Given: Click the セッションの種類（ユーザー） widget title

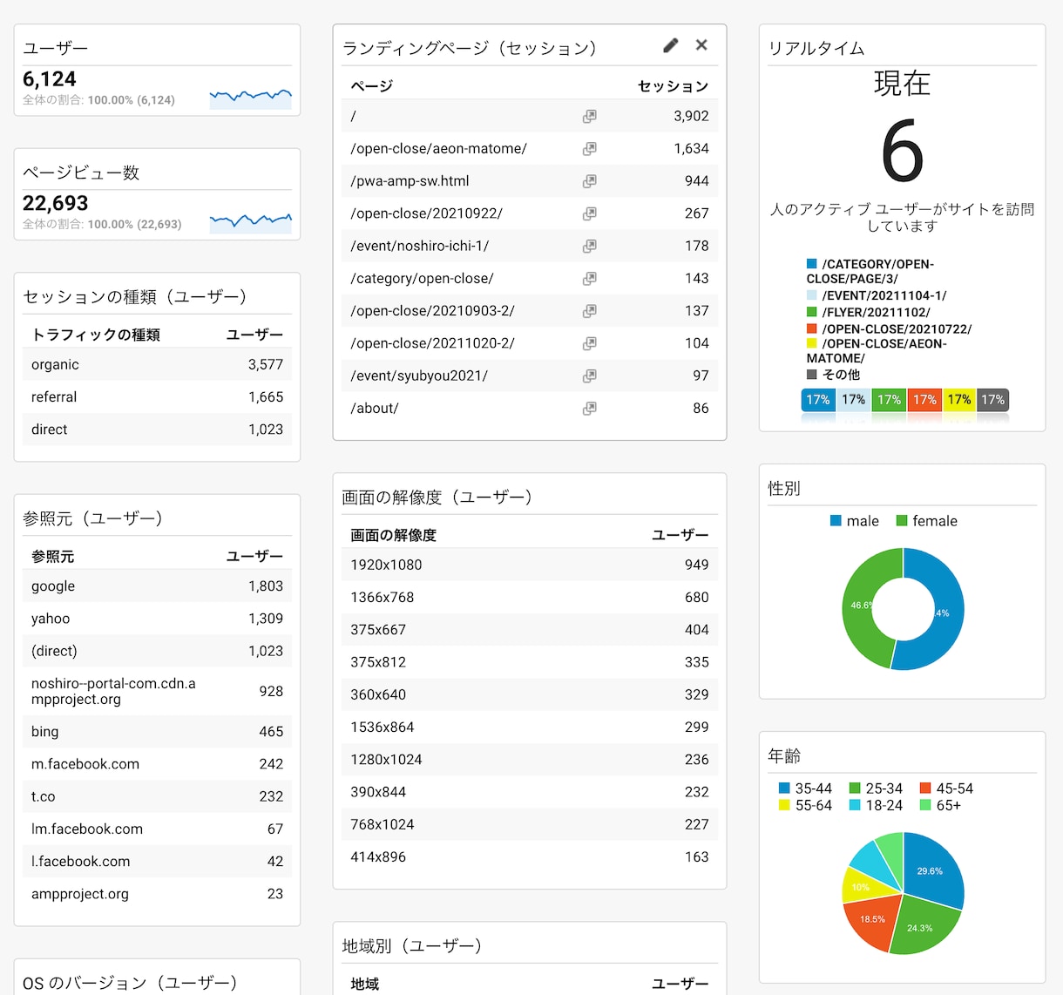Looking at the screenshot, I should pos(134,297).
